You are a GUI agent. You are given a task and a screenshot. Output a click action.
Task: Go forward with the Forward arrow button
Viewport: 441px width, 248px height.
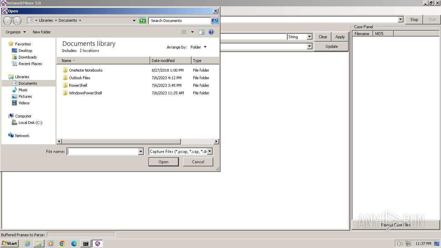click(17, 21)
